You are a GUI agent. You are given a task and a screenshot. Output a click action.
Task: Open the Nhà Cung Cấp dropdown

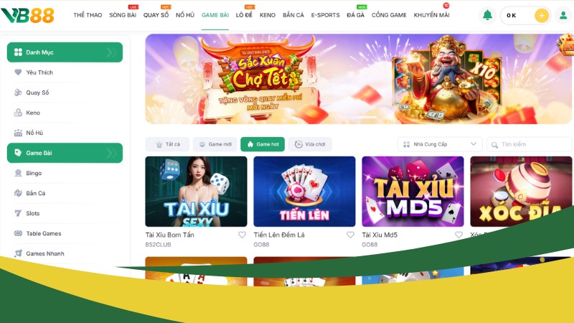pos(440,144)
